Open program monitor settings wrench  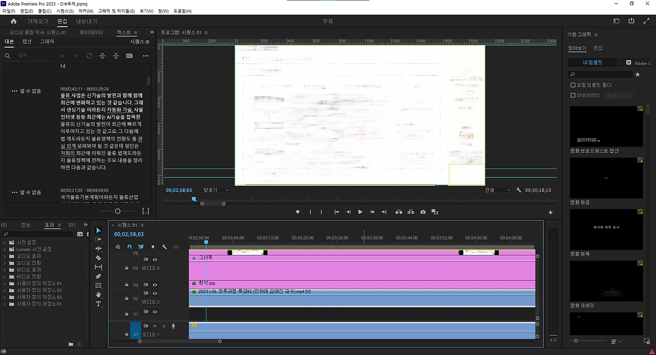(x=519, y=190)
